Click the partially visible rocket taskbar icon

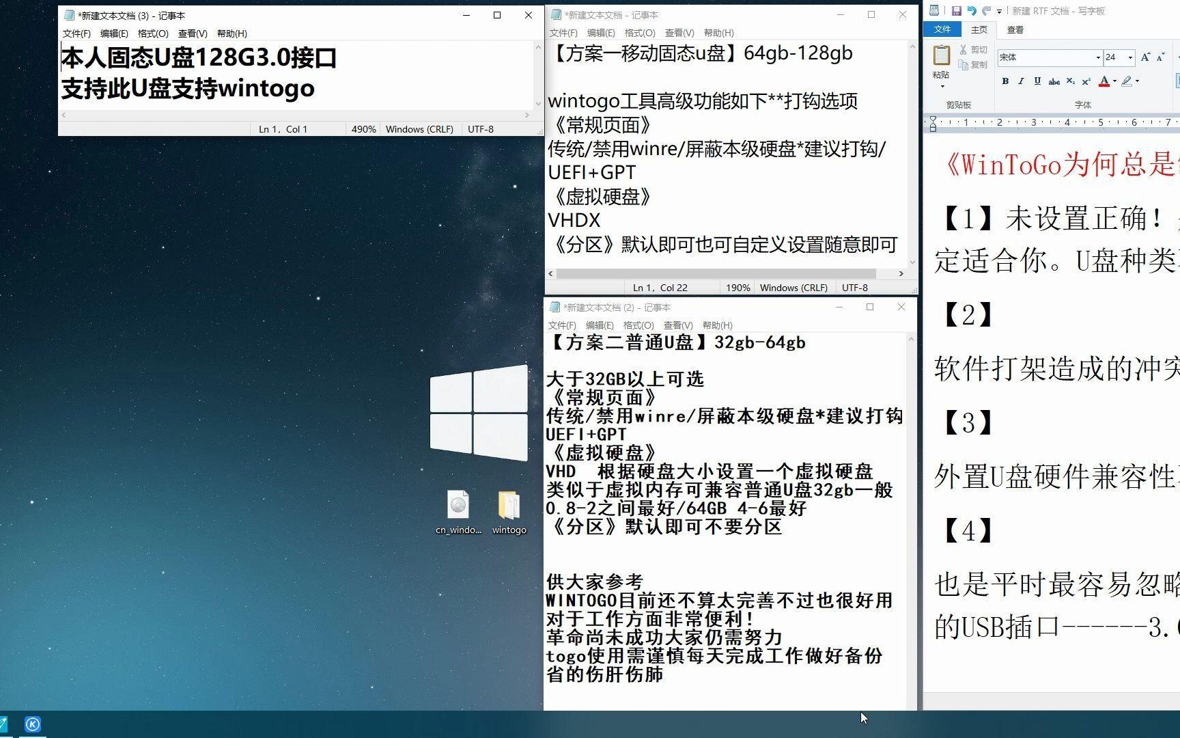coord(3,724)
